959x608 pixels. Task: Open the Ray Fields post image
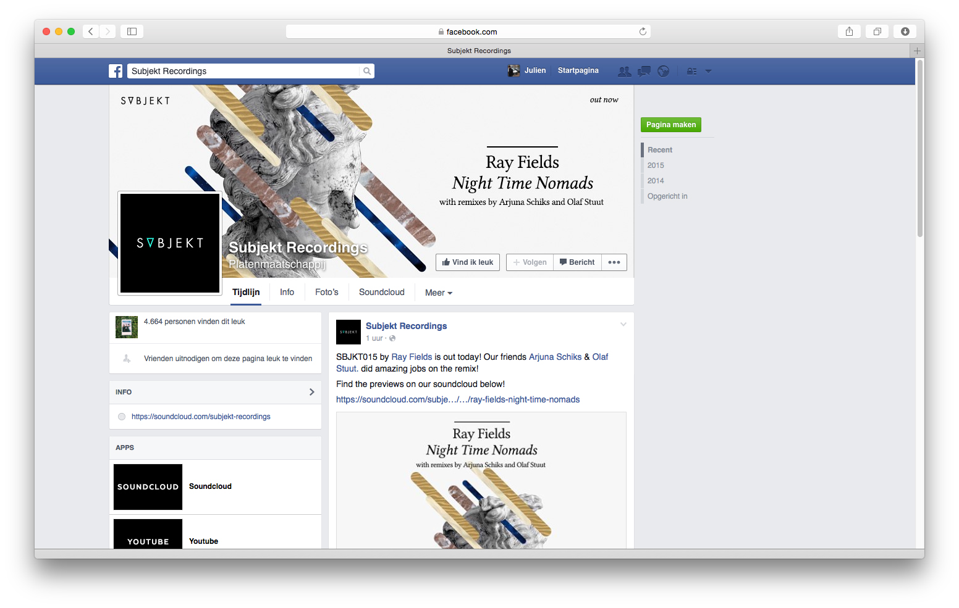click(x=481, y=480)
